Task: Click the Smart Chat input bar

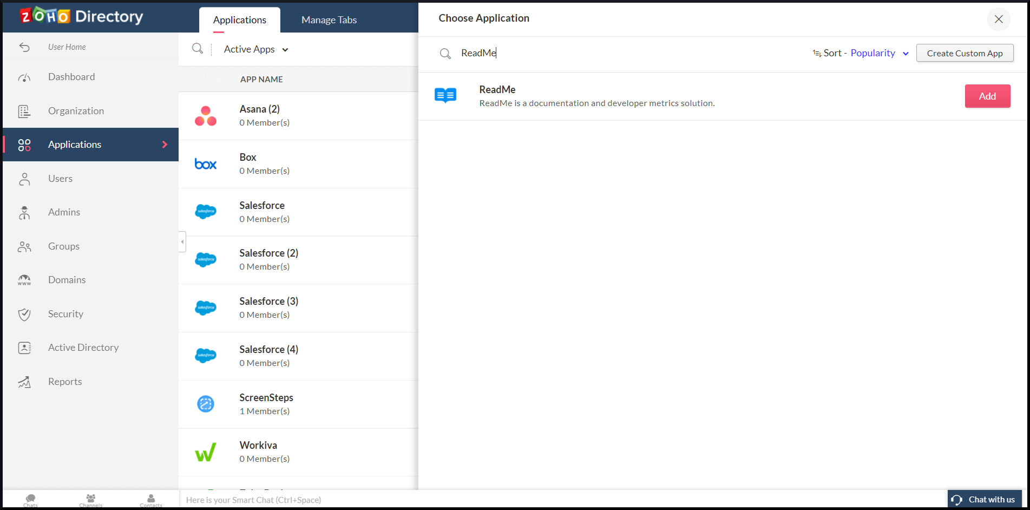Action: click(x=563, y=500)
